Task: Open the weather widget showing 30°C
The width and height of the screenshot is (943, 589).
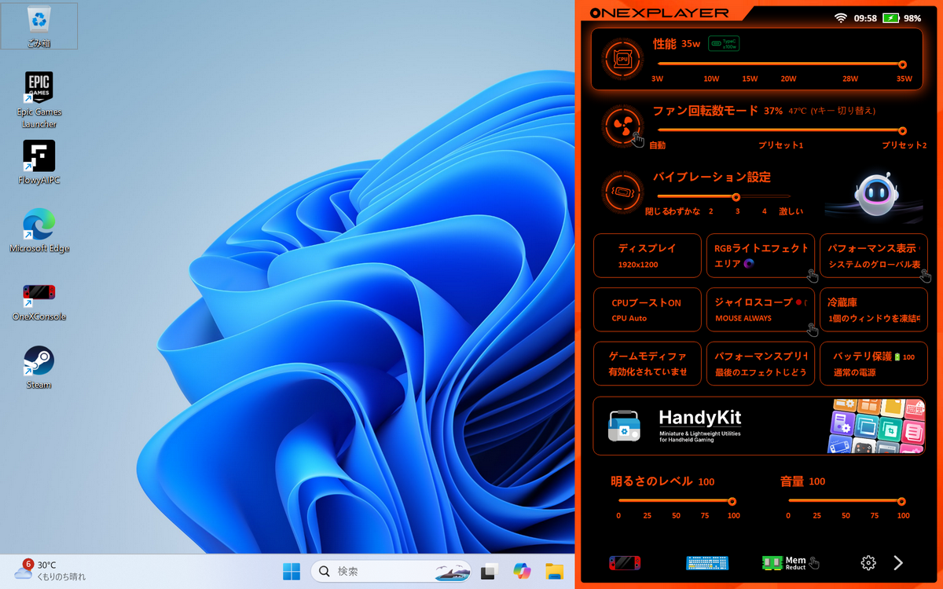Action: point(51,570)
